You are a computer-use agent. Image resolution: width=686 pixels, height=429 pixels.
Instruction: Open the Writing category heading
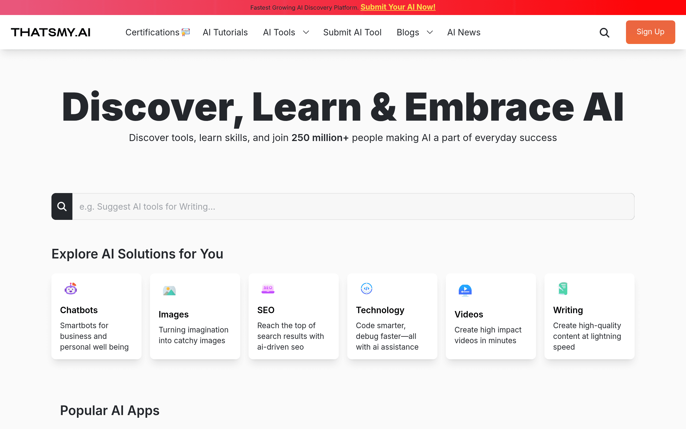coord(568,310)
